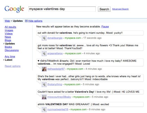The image size is (147, 113).
Task: Click the Google logo
Action: 14,9
